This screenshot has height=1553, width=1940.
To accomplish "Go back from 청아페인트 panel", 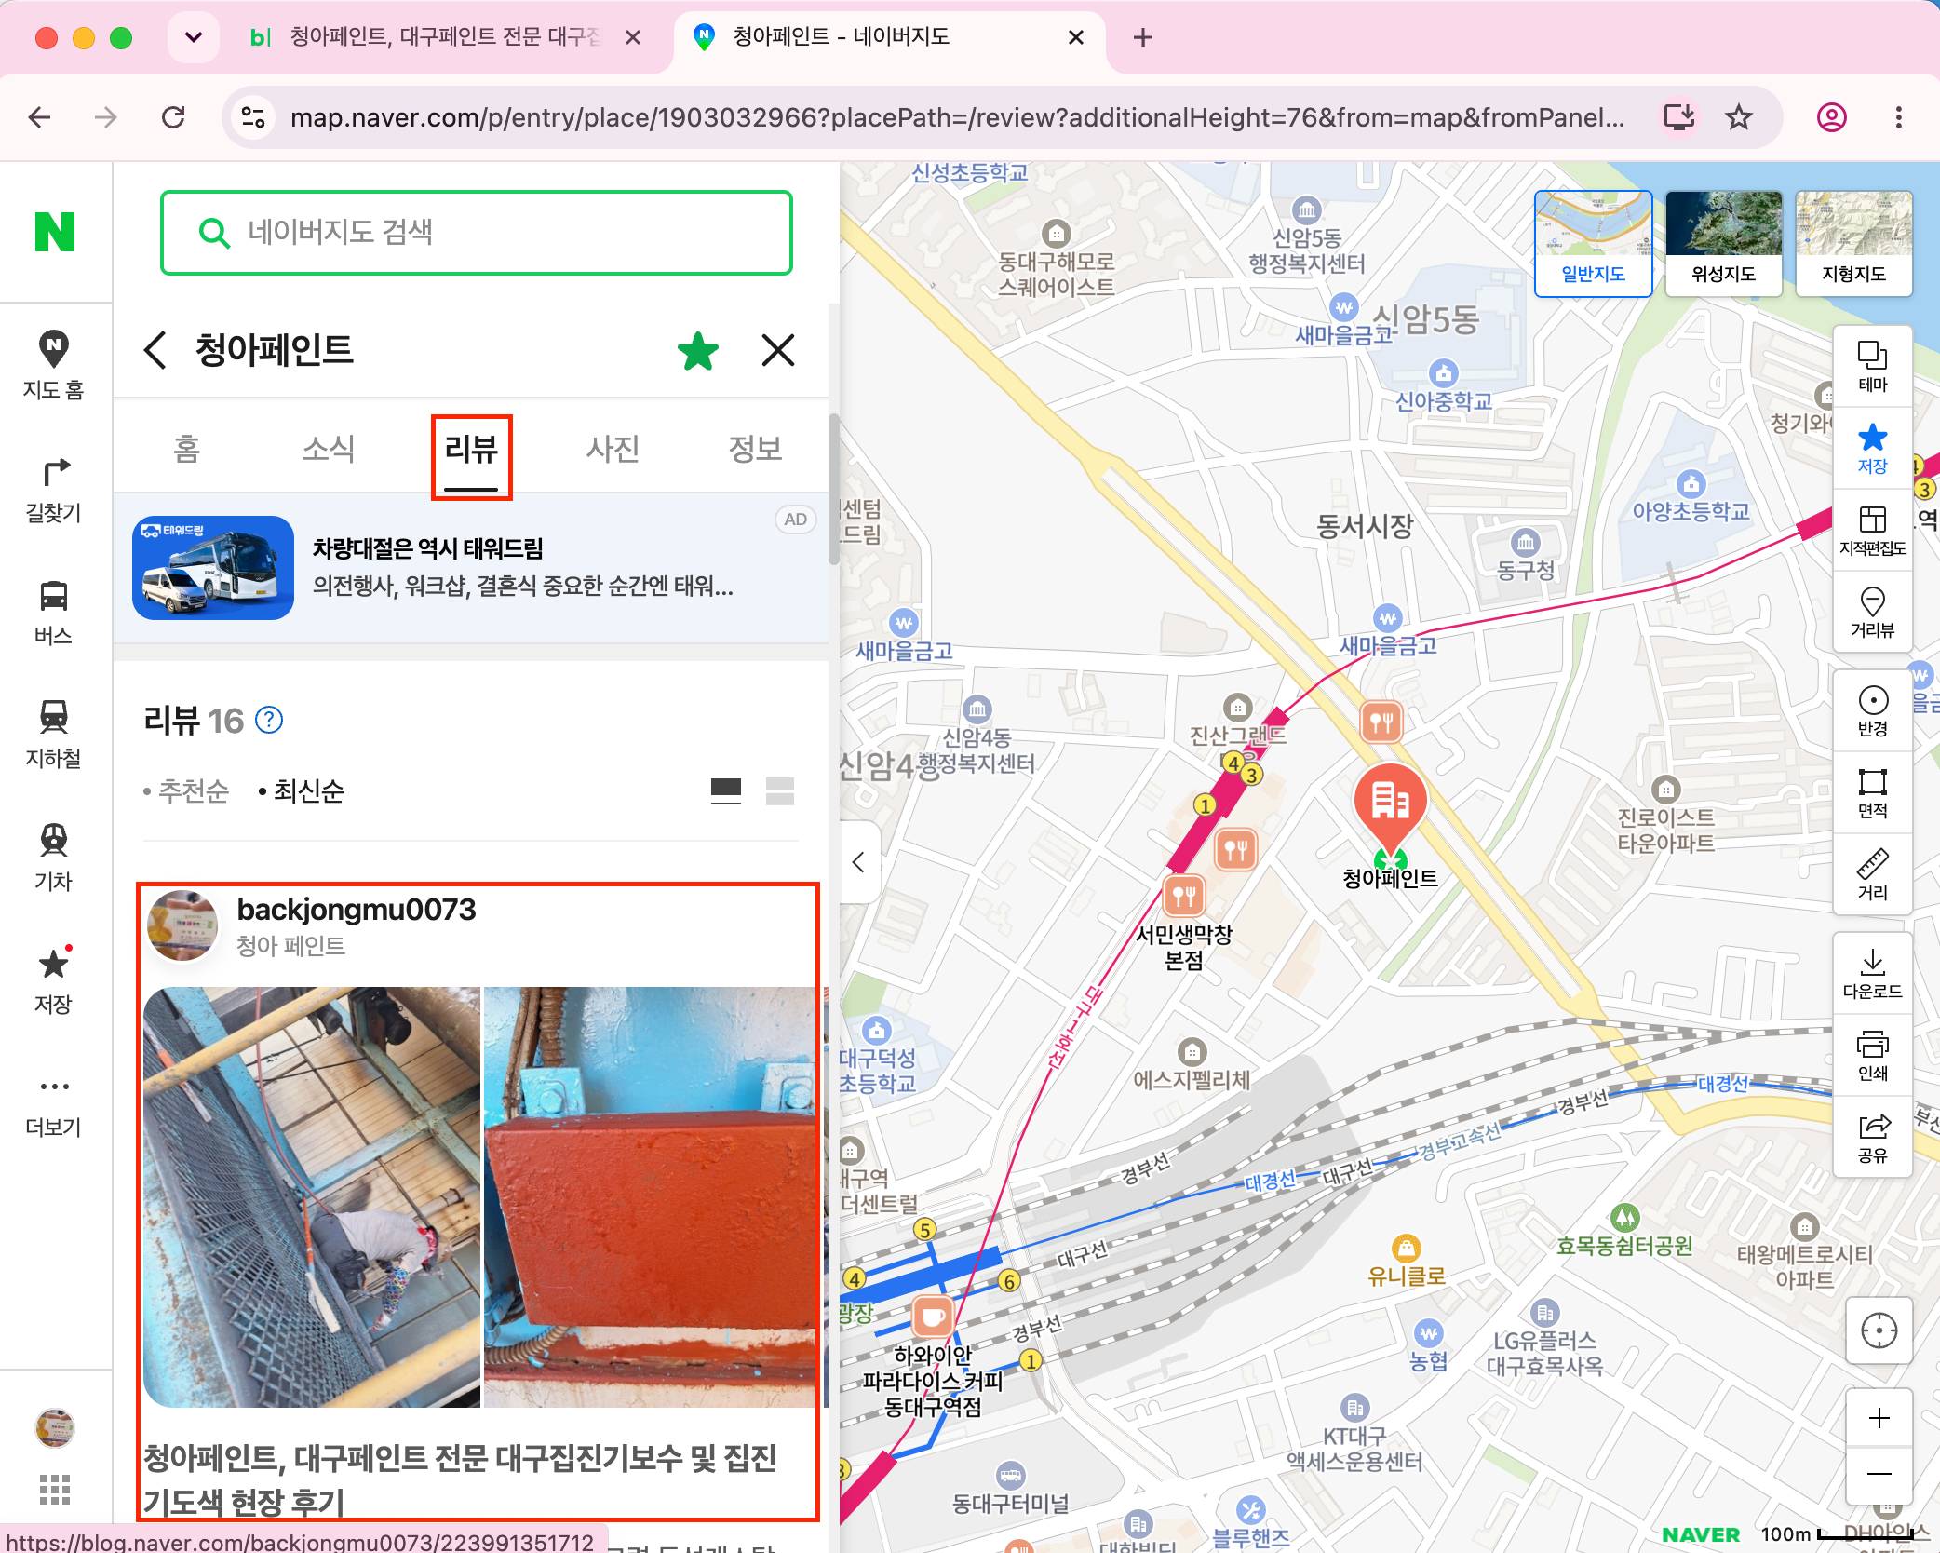I will (x=155, y=350).
